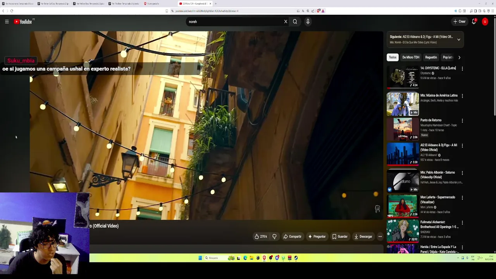Open the Chystemc channel name link

tap(425, 73)
